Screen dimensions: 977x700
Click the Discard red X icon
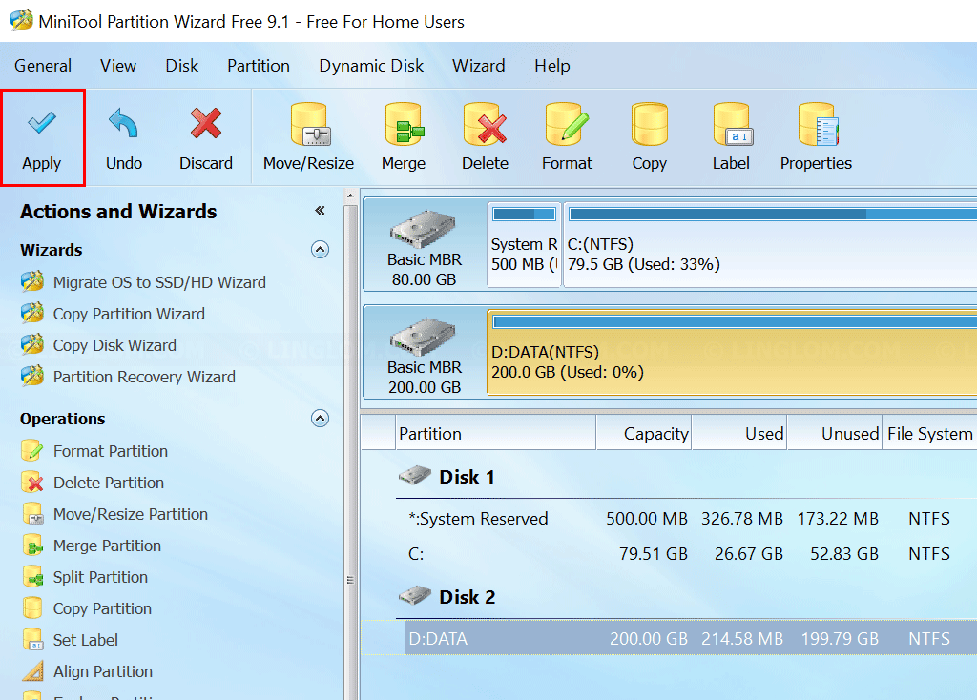206,123
